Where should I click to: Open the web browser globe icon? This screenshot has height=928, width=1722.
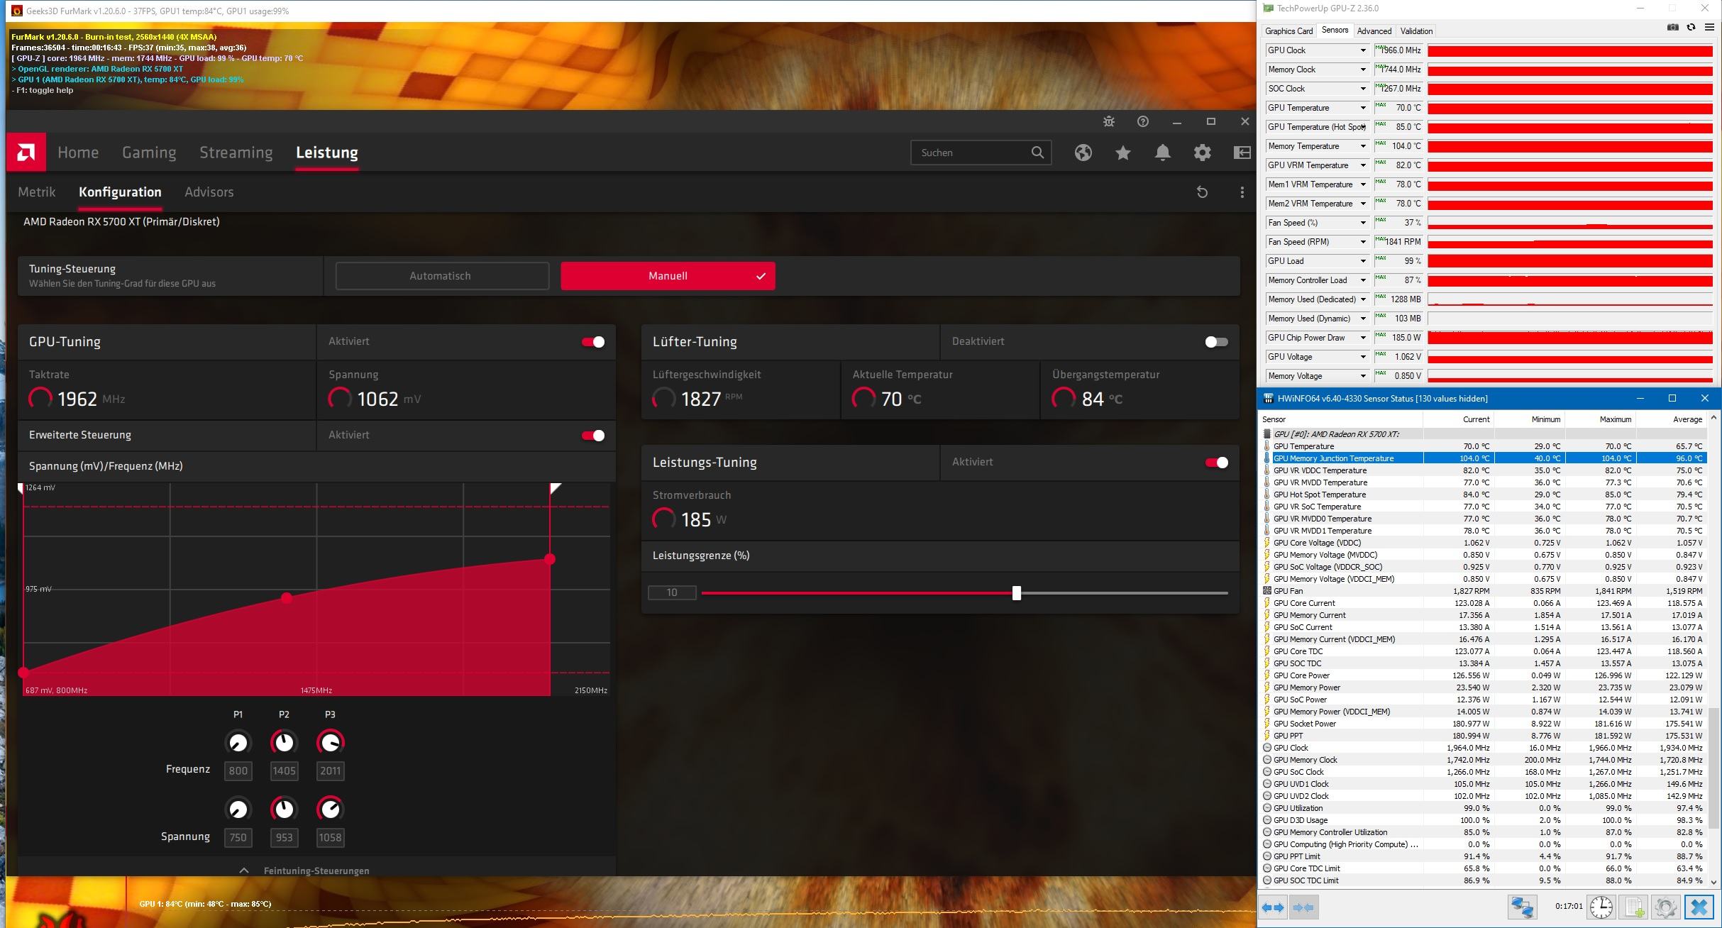[1083, 153]
